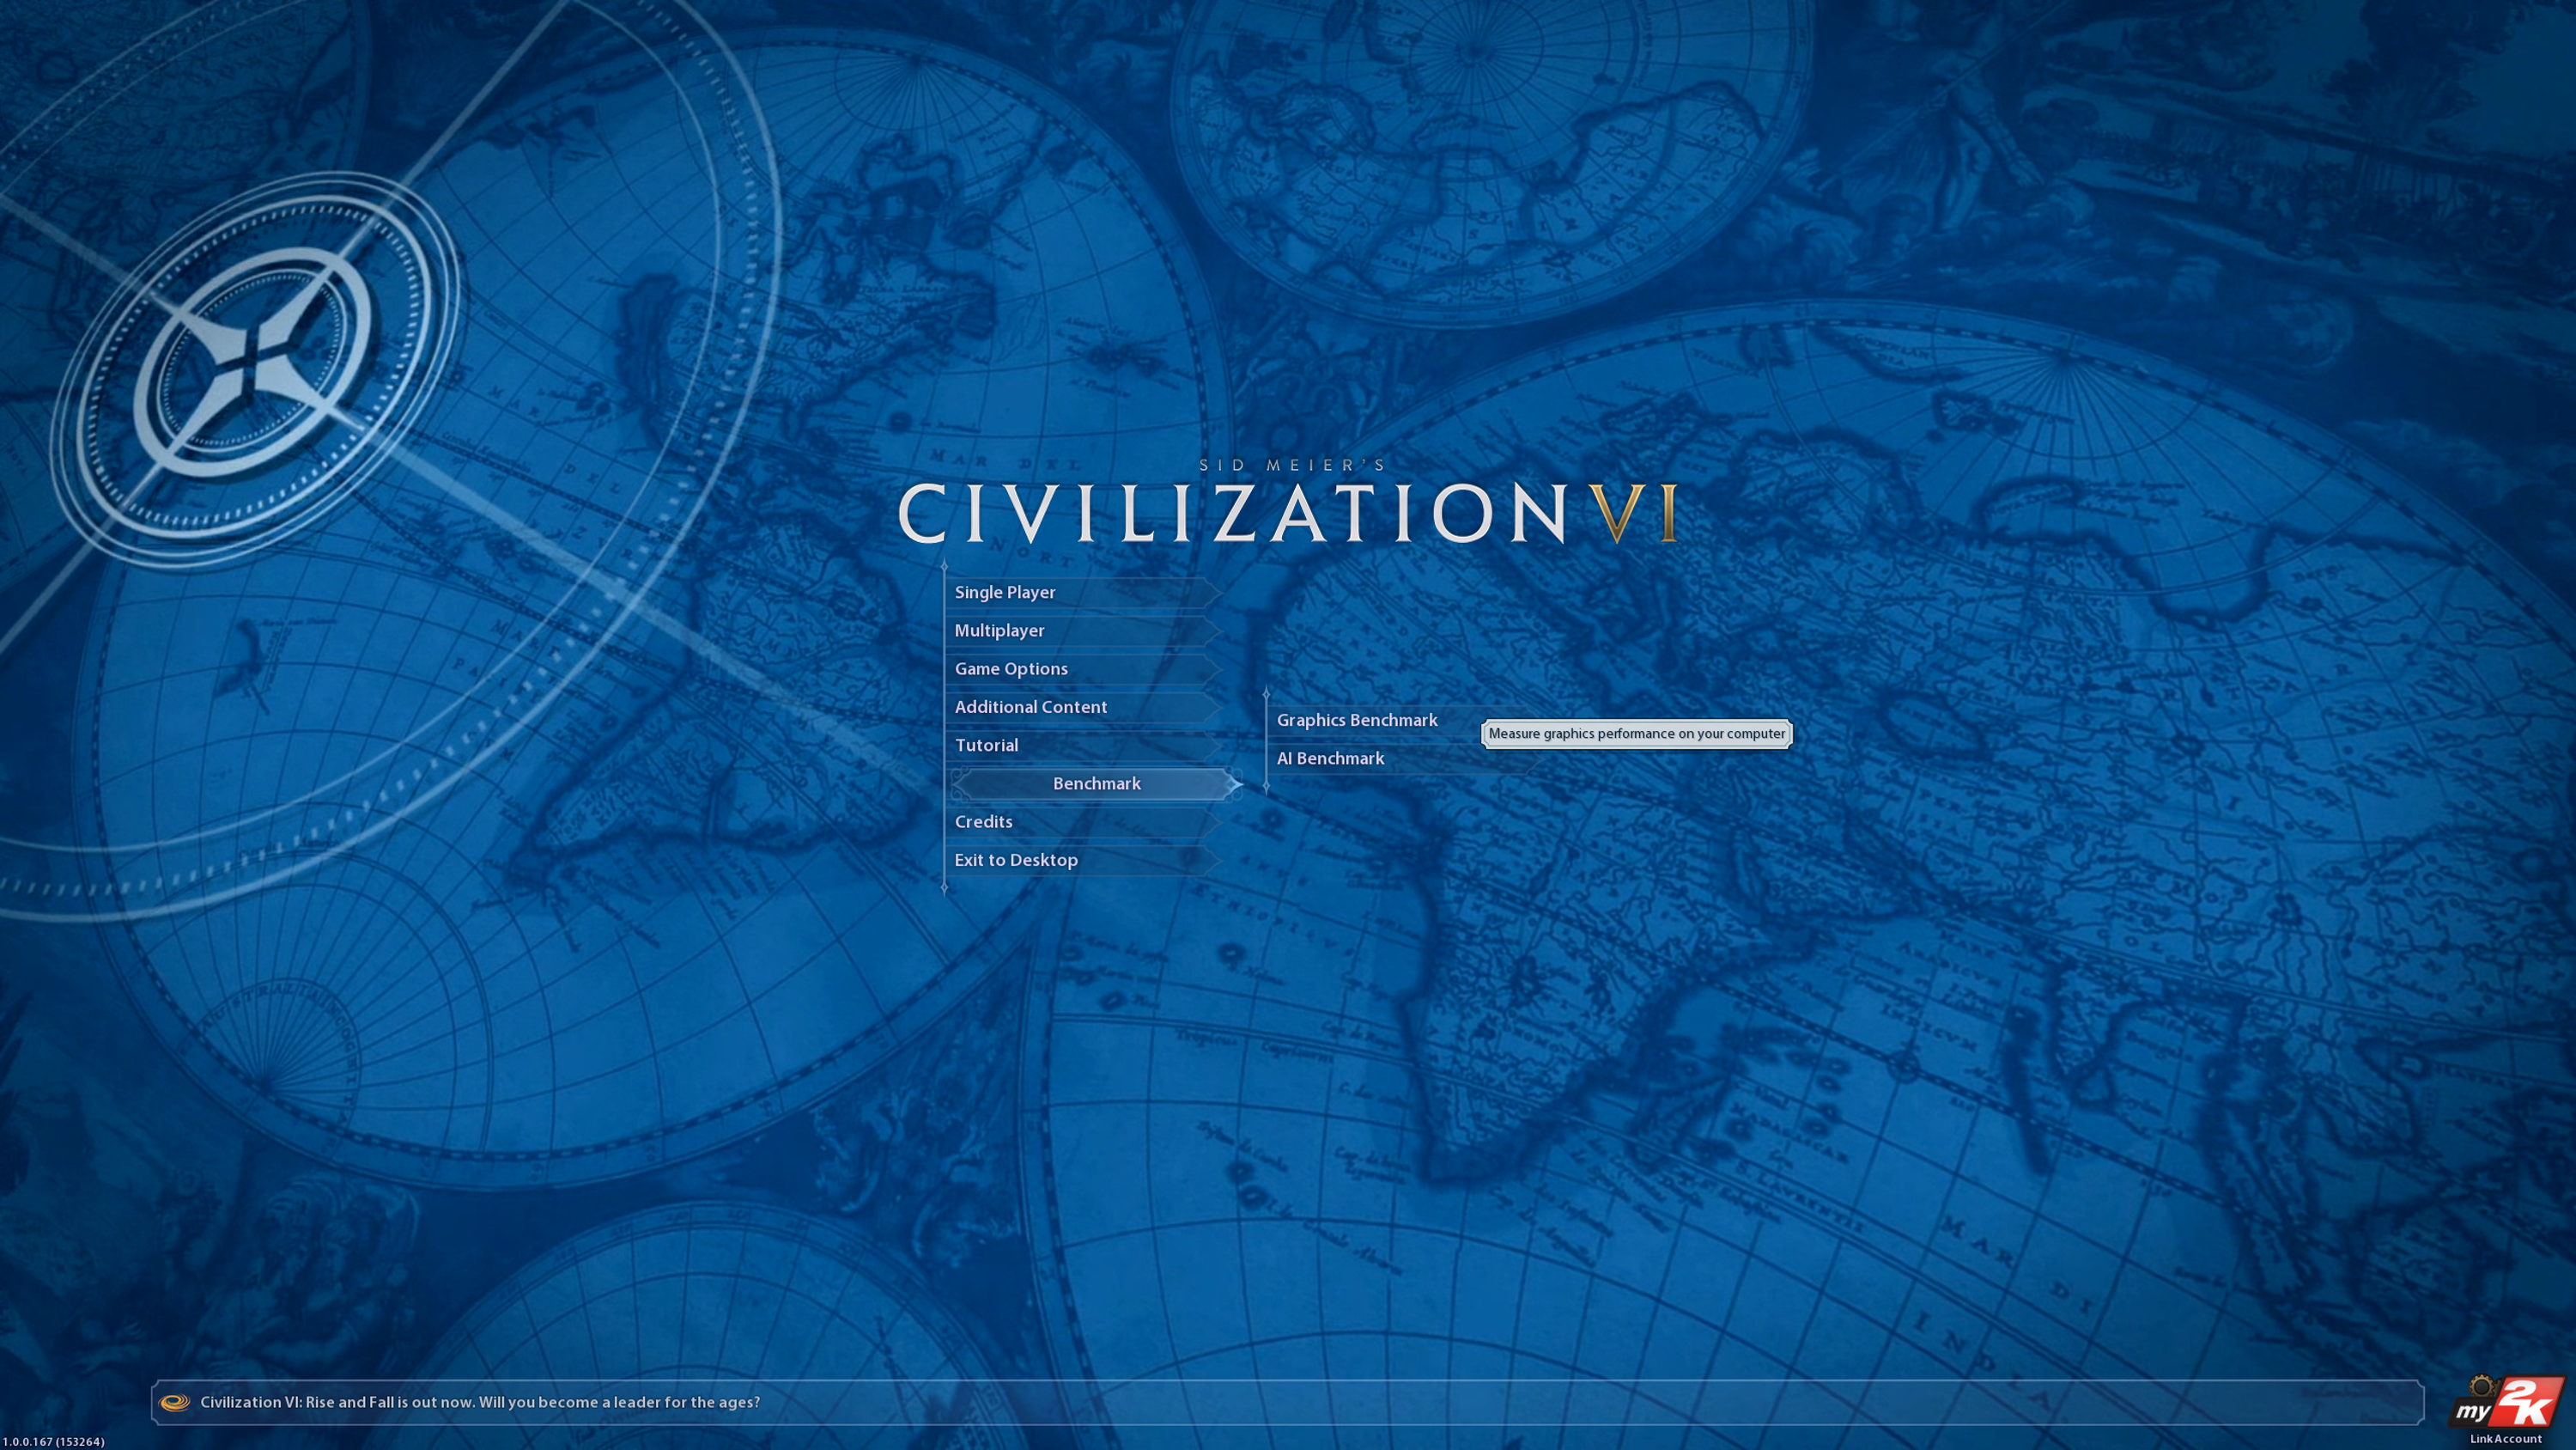
Task: Click the graphics performance tooltip
Action: pyautogui.click(x=1636, y=734)
